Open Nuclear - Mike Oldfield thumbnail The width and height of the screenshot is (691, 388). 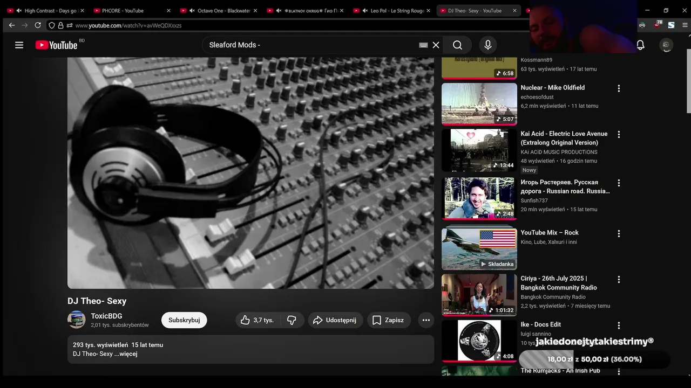pos(479,103)
